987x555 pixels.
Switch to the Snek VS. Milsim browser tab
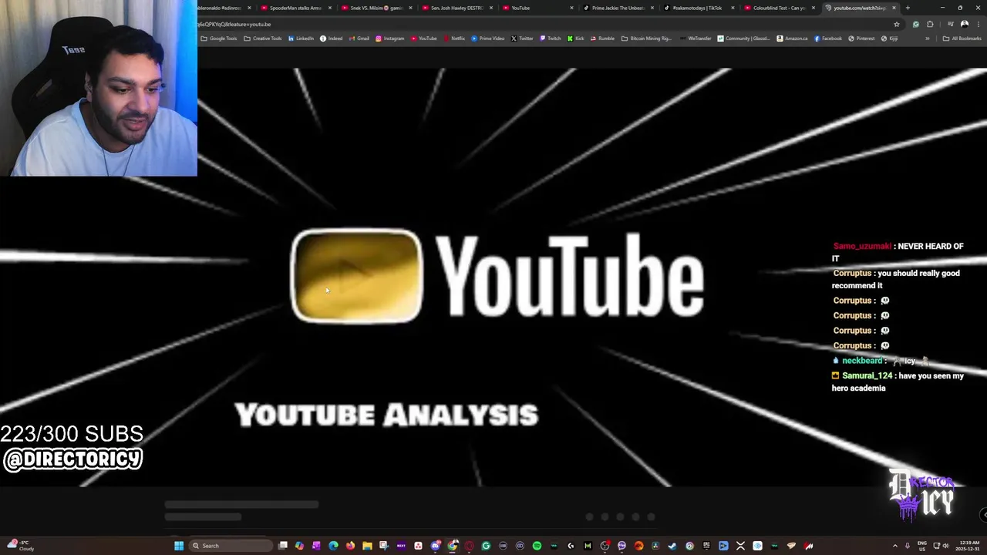pos(376,8)
